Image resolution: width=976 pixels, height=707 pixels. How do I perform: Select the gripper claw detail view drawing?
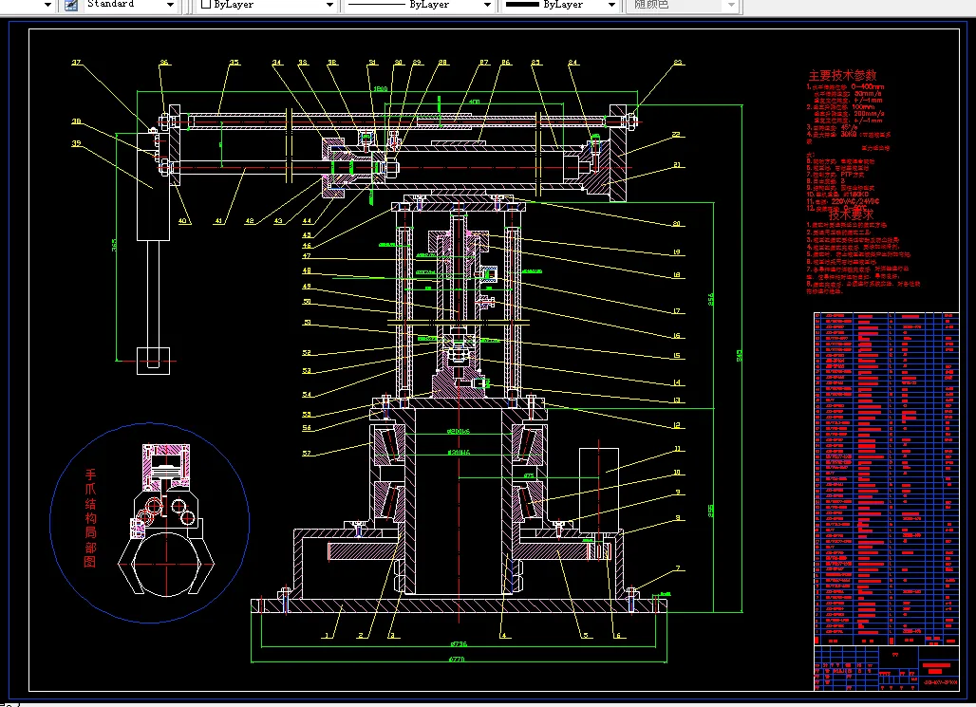165,520
